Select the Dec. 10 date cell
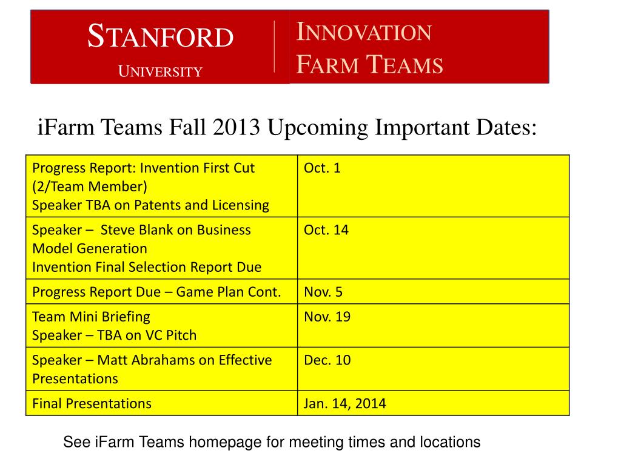Viewport: 621px width, 465px height. click(x=433, y=369)
